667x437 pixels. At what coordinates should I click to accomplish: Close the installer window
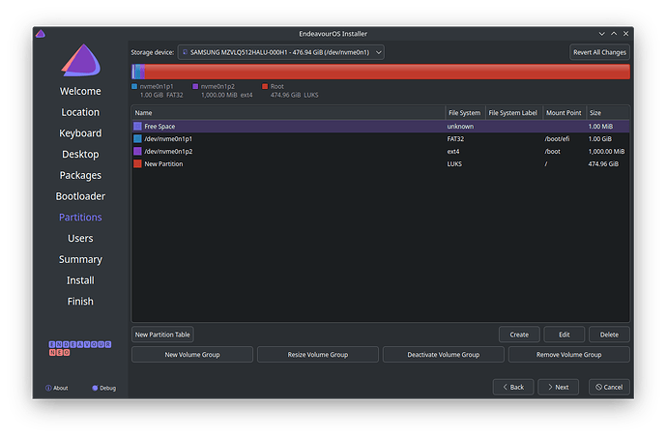625,34
